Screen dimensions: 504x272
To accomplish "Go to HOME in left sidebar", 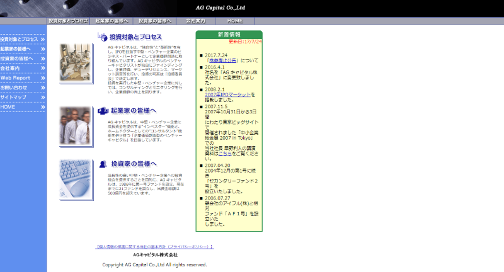I will click(x=8, y=107).
